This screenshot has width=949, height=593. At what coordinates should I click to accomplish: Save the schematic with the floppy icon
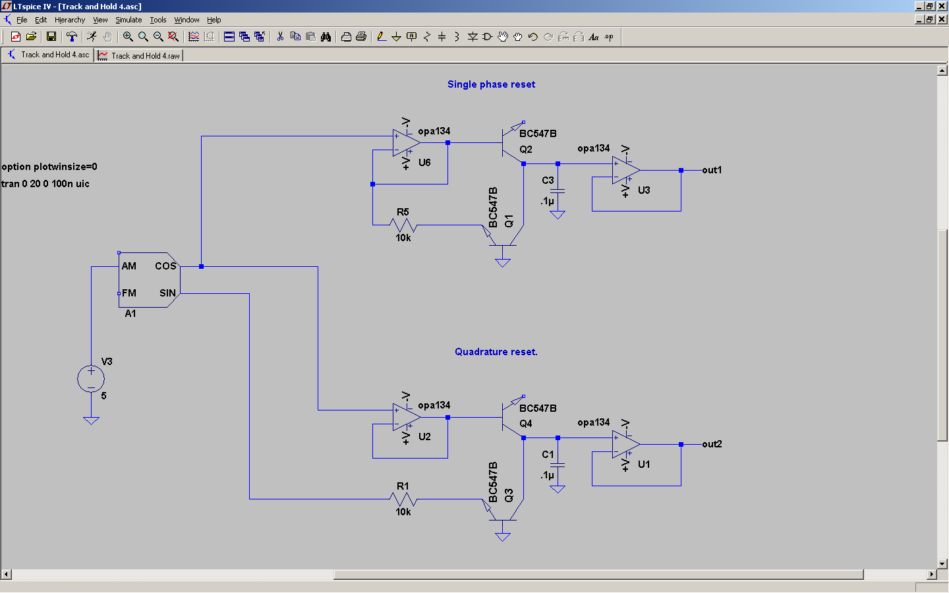coord(51,37)
